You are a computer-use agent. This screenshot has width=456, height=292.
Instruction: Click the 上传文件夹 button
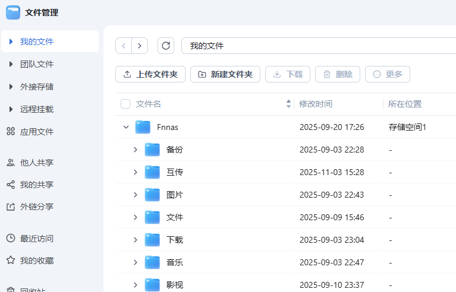[x=150, y=74]
